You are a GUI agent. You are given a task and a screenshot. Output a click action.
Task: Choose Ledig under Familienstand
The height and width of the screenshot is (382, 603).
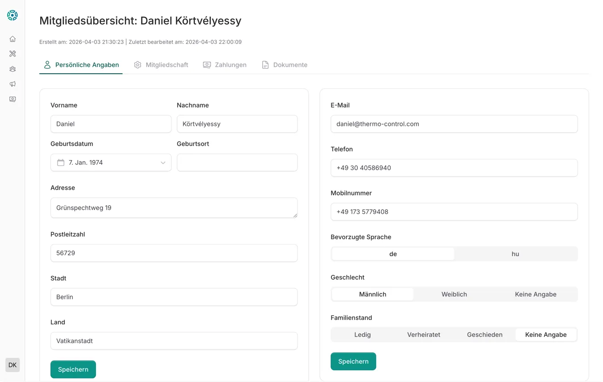pos(362,335)
